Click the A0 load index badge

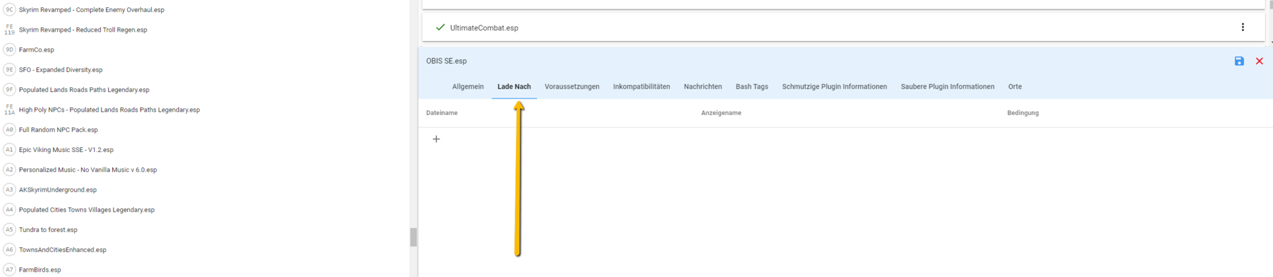(9, 130)
